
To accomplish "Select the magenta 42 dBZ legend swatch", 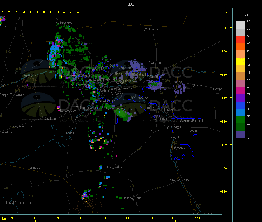I will pos(240,90).
